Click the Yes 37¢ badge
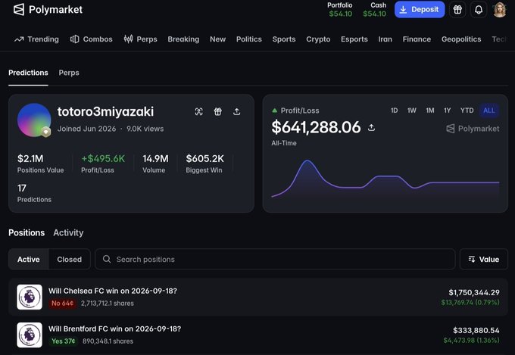 pyautogui.click(x=64, y=341)
